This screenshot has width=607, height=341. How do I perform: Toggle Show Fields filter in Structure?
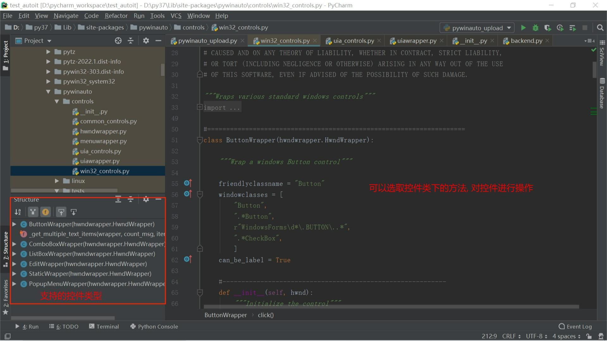click(x=46, y=212)
